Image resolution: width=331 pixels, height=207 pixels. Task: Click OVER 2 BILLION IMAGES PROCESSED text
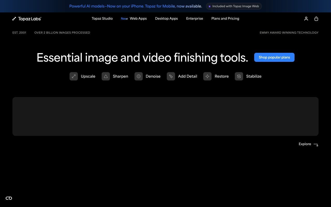pos(62,33)
